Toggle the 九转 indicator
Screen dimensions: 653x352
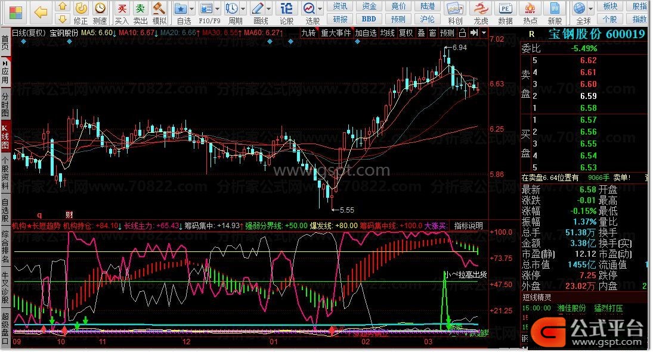tap(308, 33)
